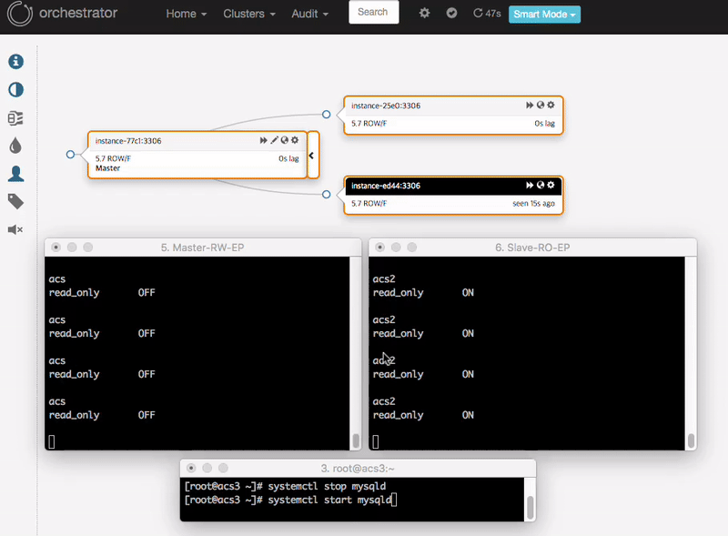Click the orchestrator brand link
Image resolution: width=728 pixels, height=536 pixels.
coord(78,13)
